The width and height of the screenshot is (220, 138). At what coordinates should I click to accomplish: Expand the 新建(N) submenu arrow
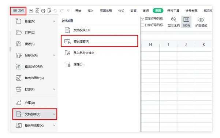click(x=54, y=21)
